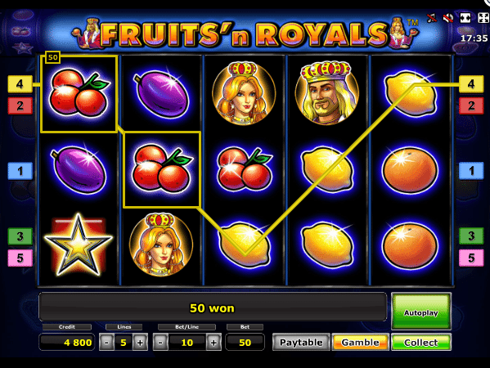Raise Bet/Line using plus button

click(x=214, y=343)
